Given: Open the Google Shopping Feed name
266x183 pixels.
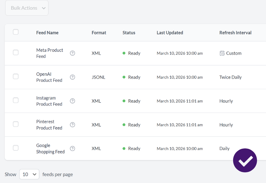Looking at the screenshot, I should click(x=51, y=148).
